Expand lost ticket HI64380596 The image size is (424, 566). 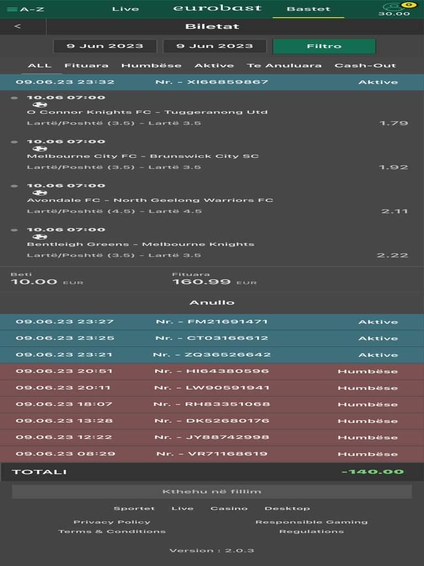[212, 371]
